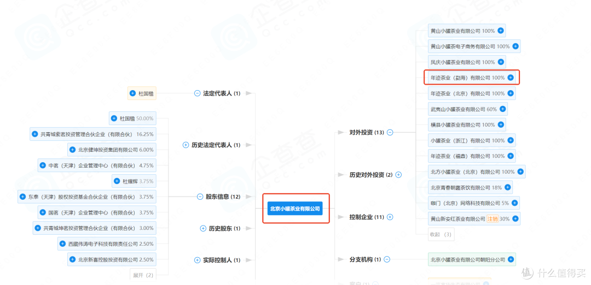Collapse the 法定代表人 (1) branch
The image size is (591, 285).
[x=197, y=93]
